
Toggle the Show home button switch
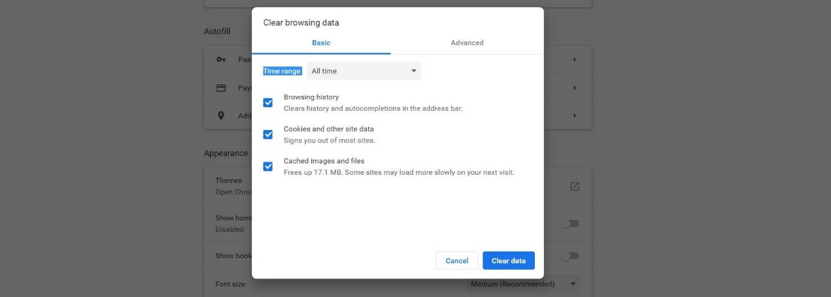570,223
